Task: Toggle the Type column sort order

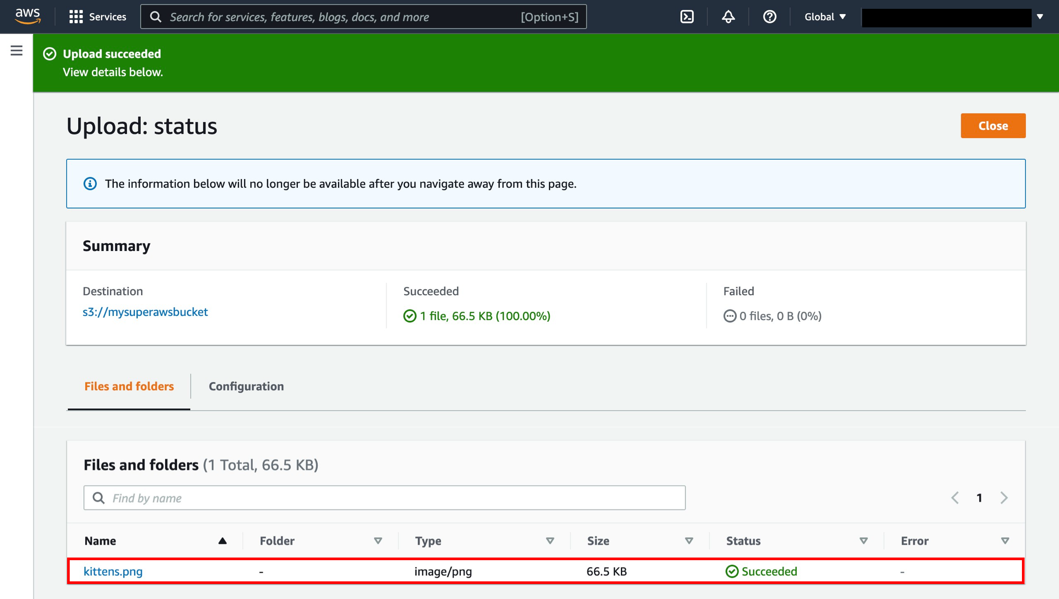Action: 550,541
